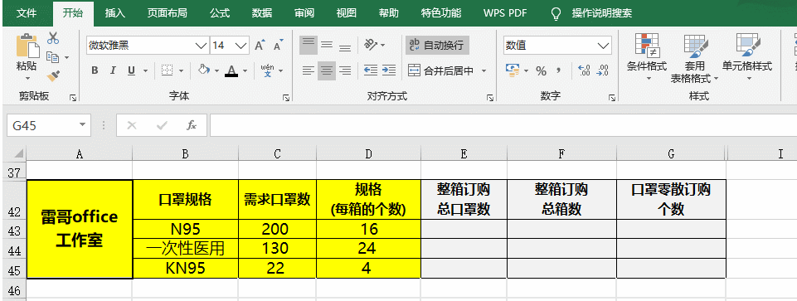
Task: Toggle underline formatting
Action: click(x=131, y=70)
